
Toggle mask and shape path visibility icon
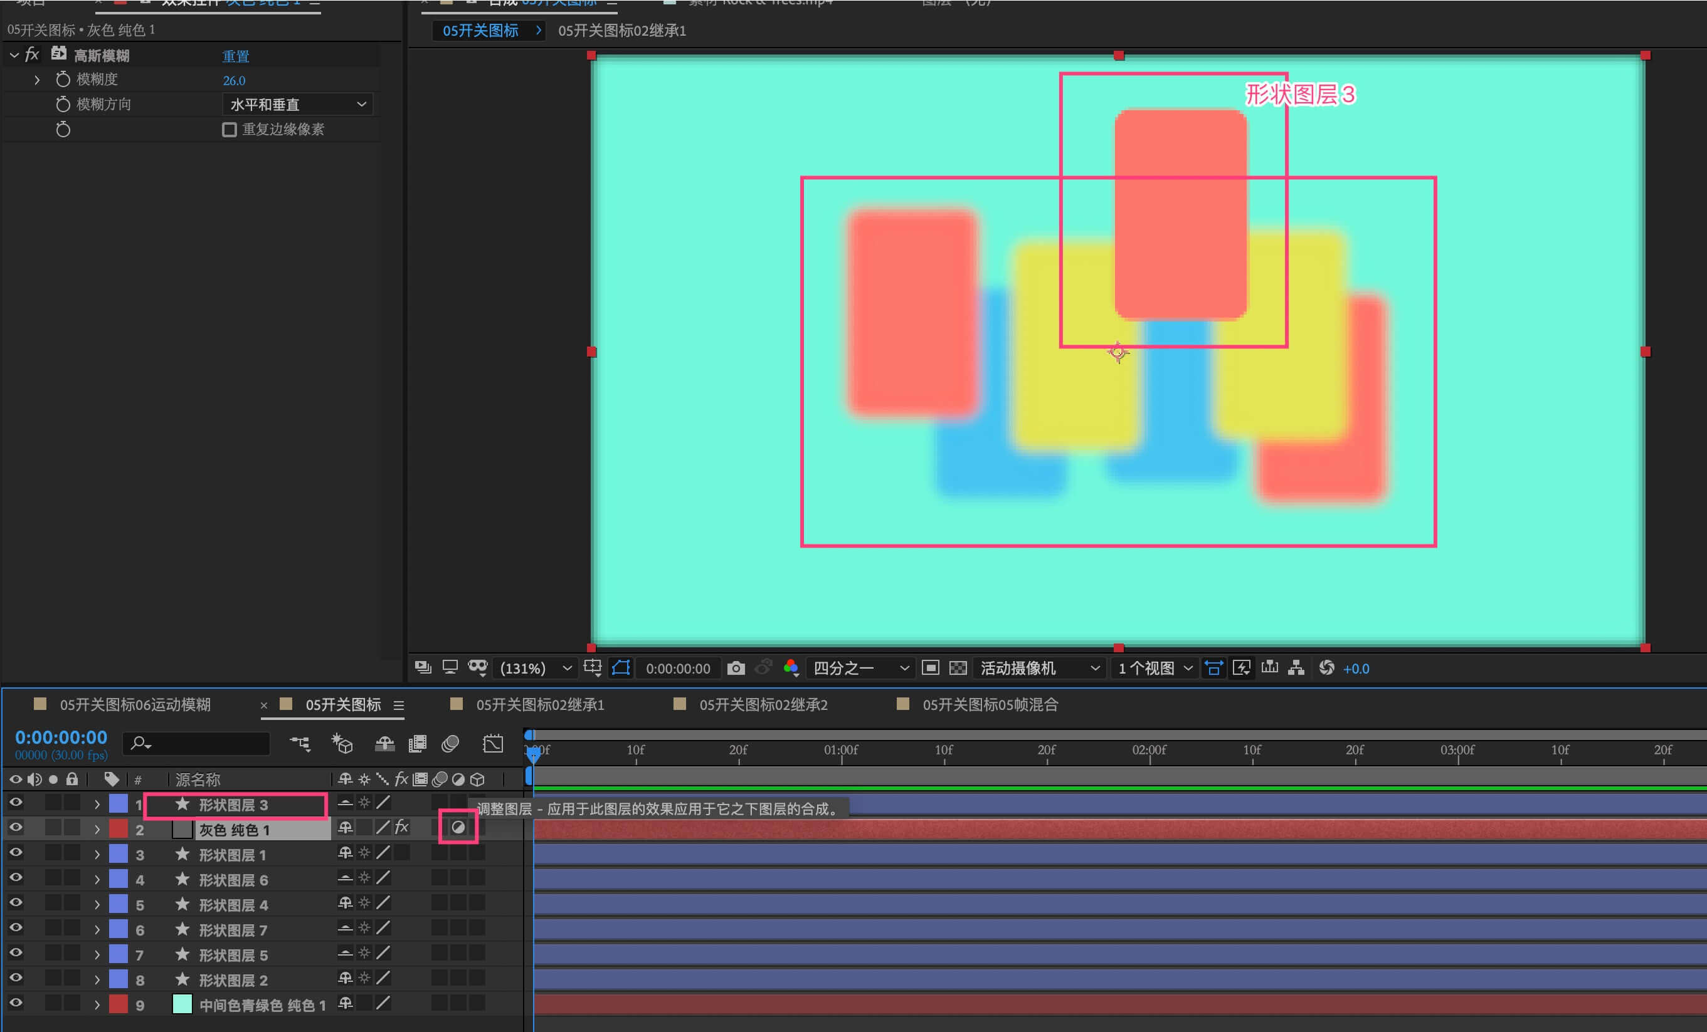coord(621,668)
